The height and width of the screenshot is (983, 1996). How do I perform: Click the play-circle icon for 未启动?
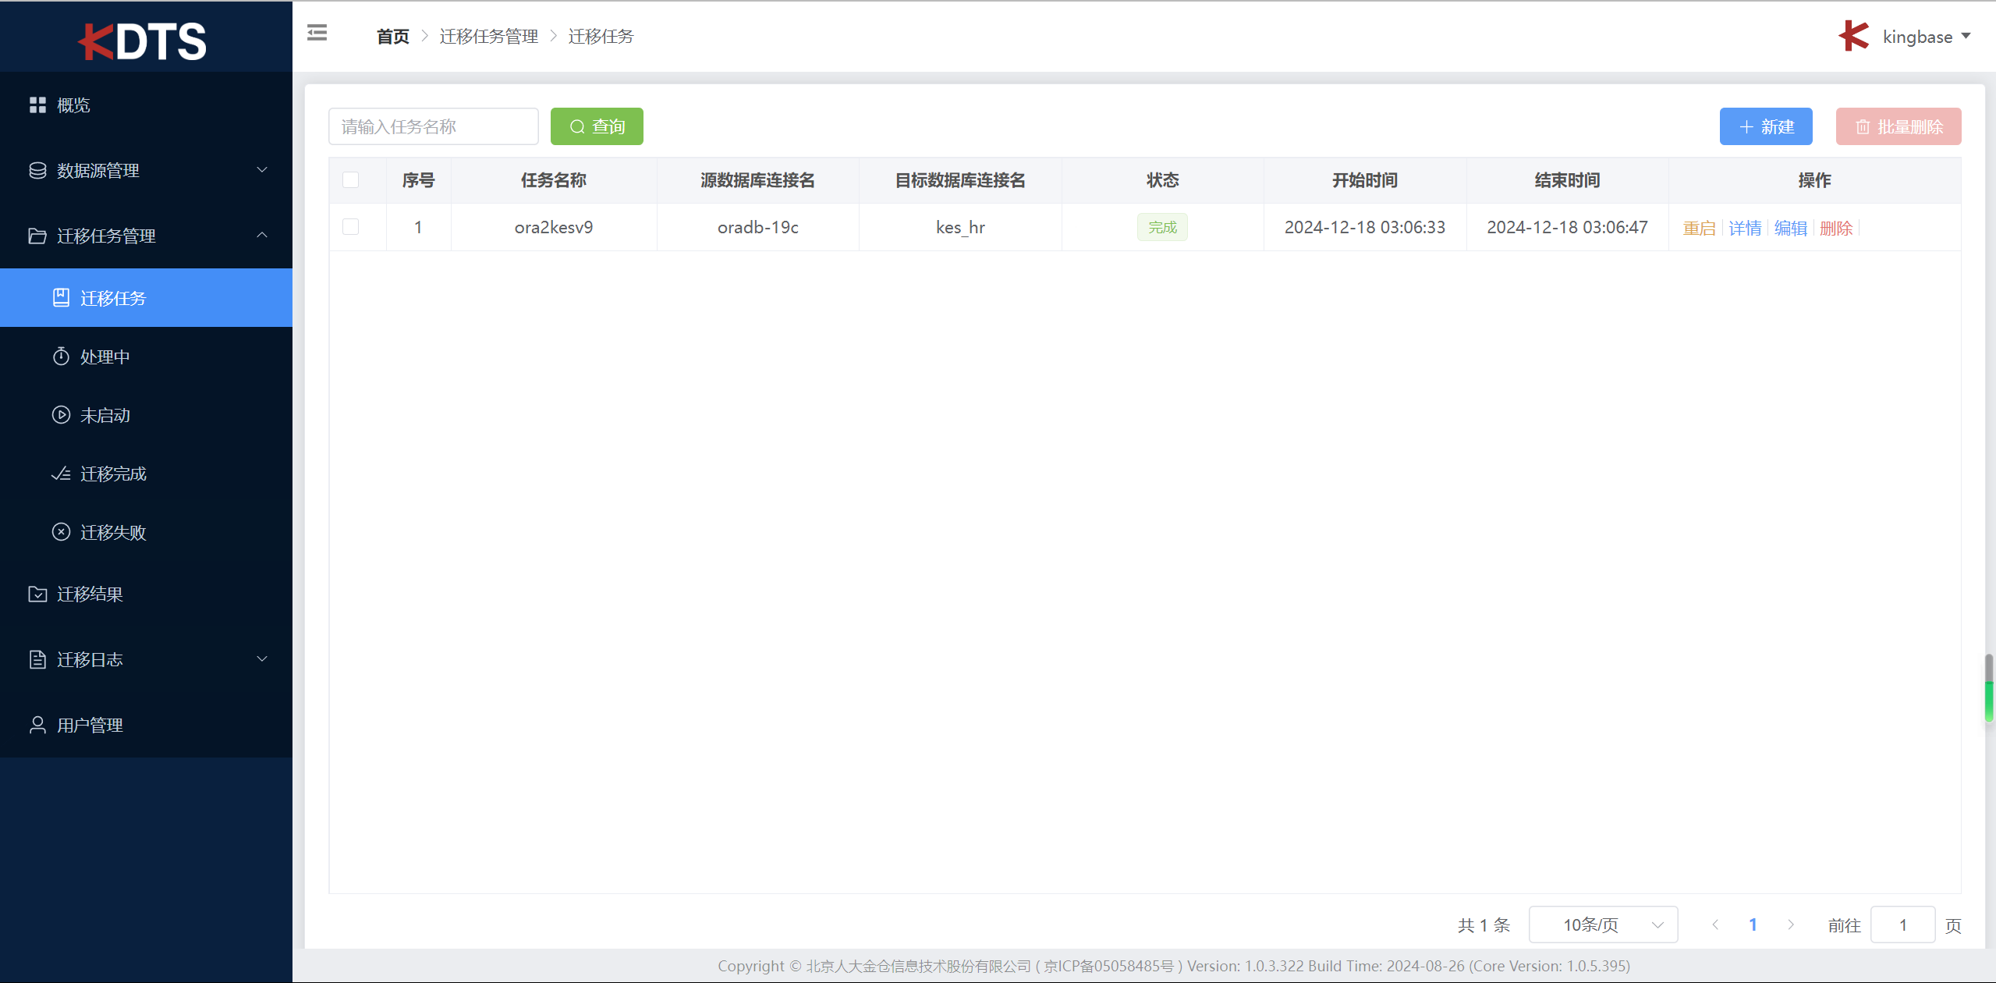[61, 415]
